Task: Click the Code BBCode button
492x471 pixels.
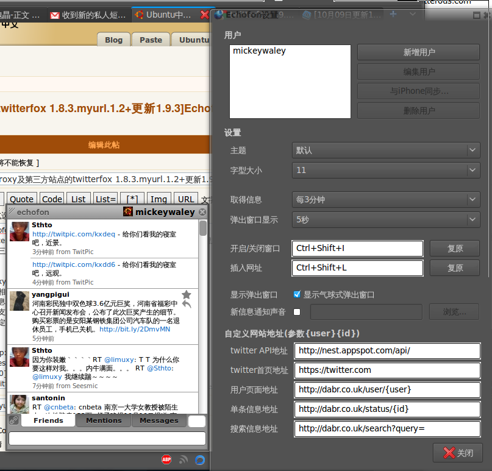Action: (x=52, y=199)
